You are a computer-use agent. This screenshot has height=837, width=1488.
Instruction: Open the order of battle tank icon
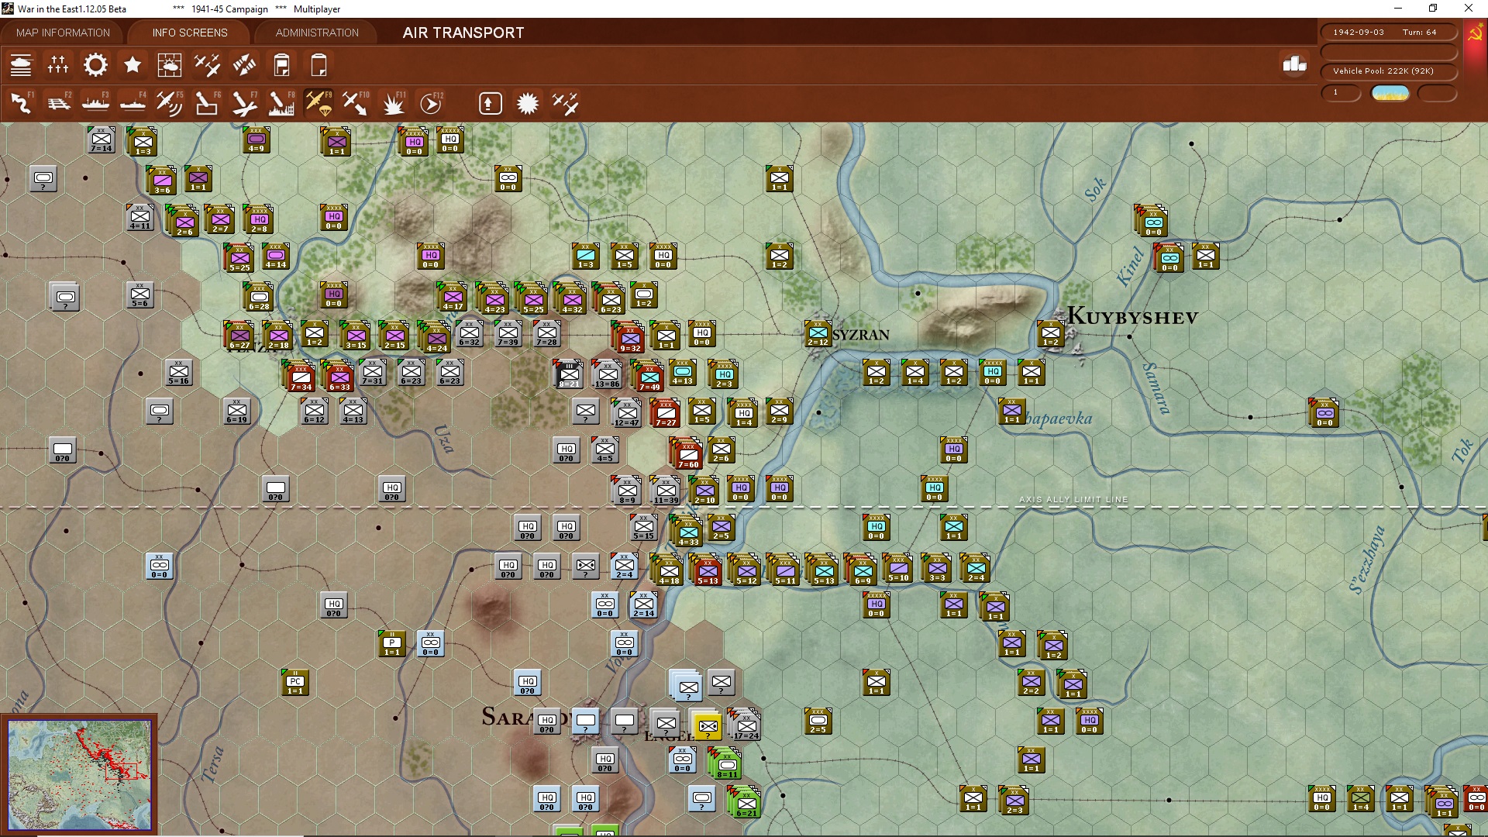[x=21, y=65]
